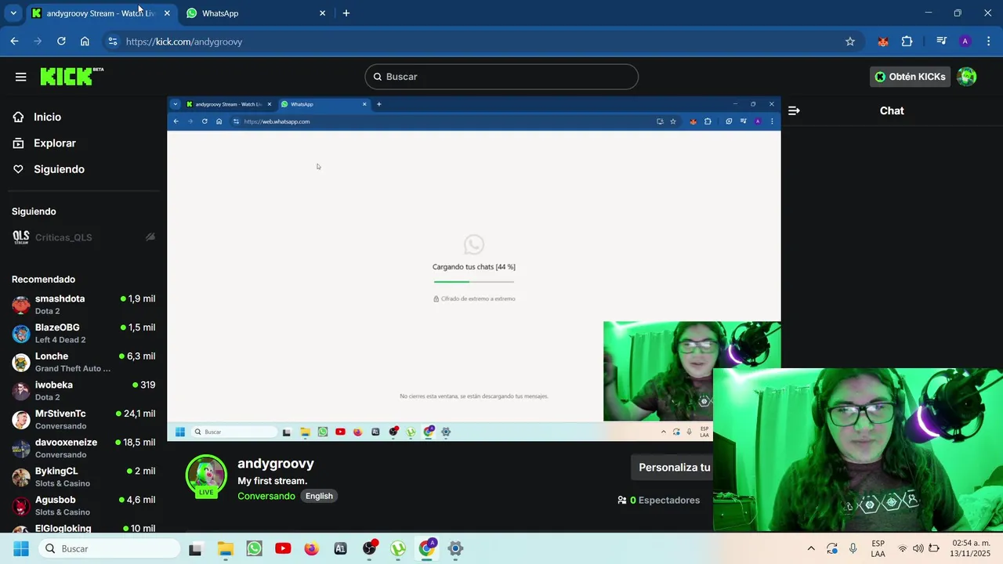Open the Kick sidebar hamburger menu

(21, 77)
